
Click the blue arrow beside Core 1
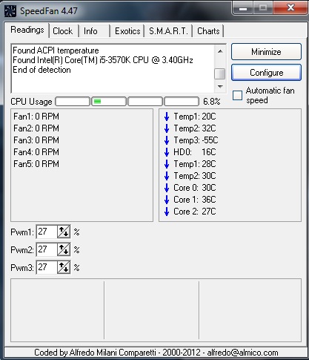(167, 200)
